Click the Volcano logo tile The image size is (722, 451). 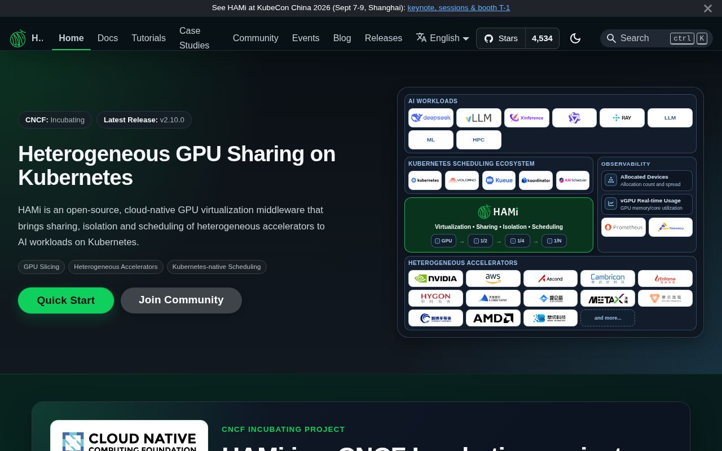click(x=462, y=180)
